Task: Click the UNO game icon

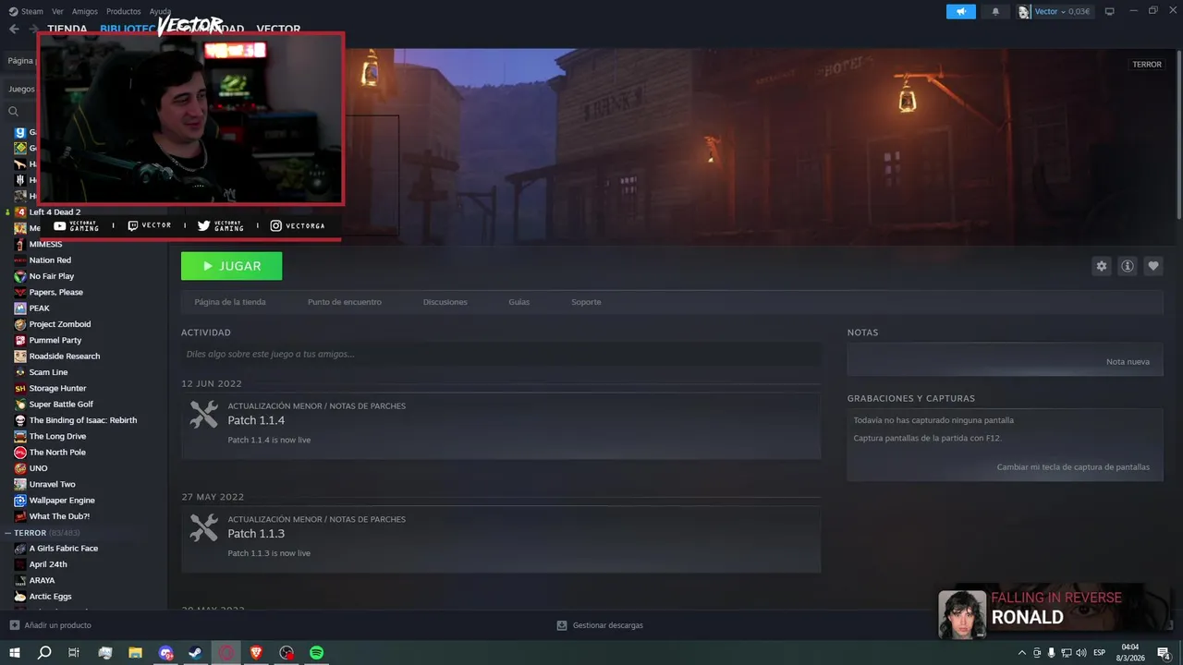Action: click(20, 468)
